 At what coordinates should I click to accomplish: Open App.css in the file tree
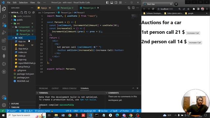coord(22,42)
